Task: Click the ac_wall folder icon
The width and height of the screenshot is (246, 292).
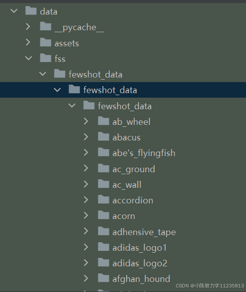Action: (x=103, y=184)
